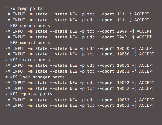Viewport: 162px width, 125px height.
Task: Click the '# Portmap ports' comment line
Action: click(x=24, y=8)
